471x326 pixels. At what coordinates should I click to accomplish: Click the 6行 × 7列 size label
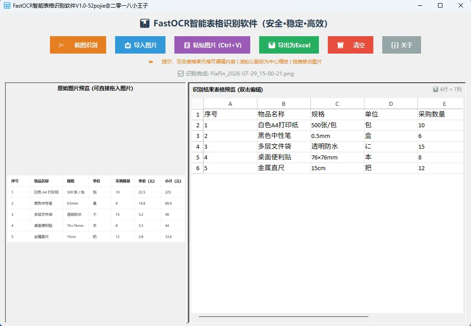pos(450,89)
